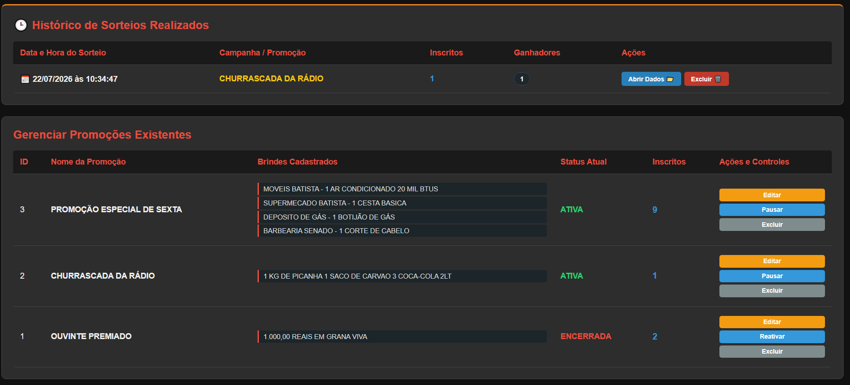Click the folder icon in Abrir Dados
The image size is (850, 385).
pyautogui.click(x=670, y=79)
